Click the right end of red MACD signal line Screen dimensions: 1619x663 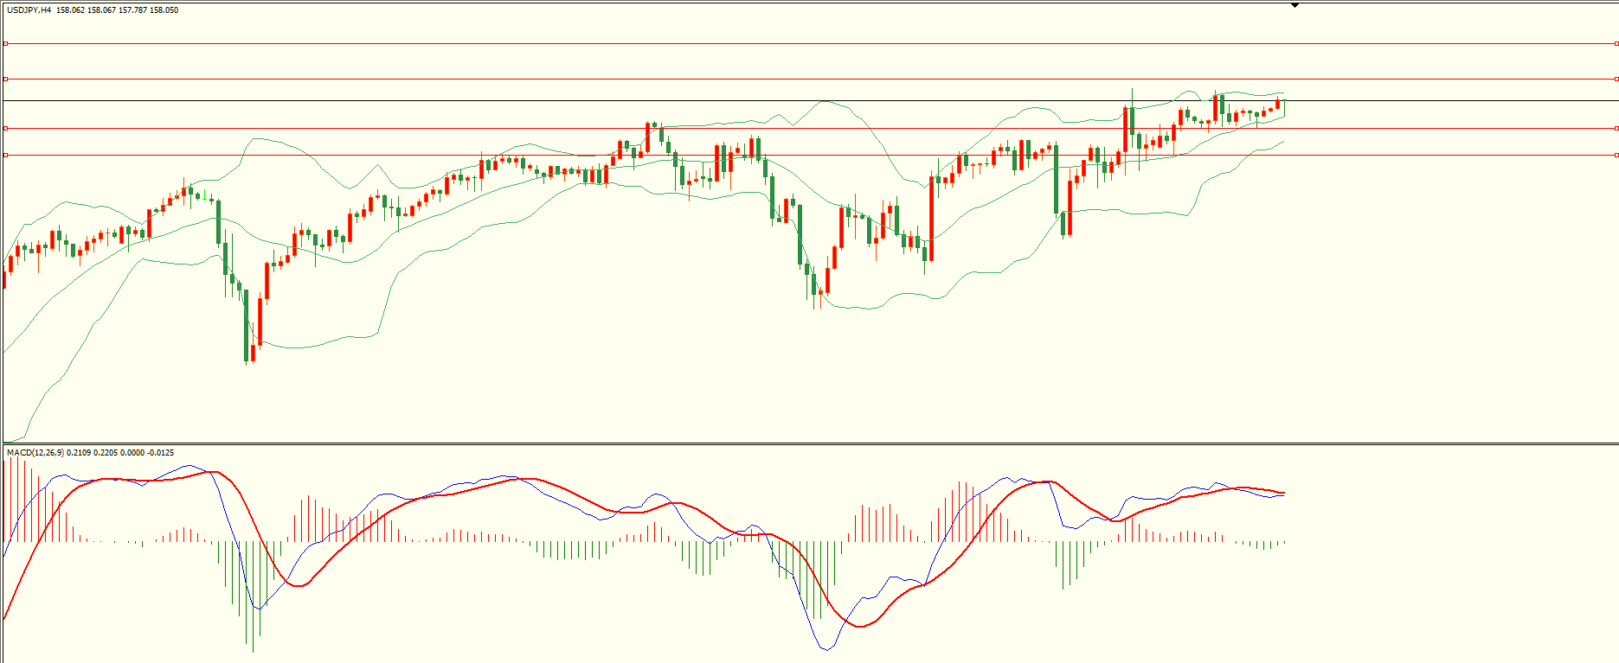1284,493
